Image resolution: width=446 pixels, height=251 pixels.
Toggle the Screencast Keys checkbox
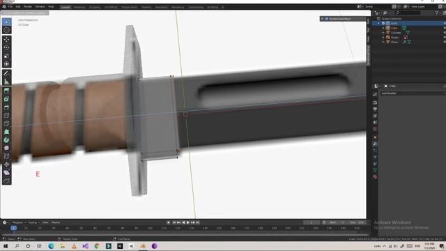click(327, 19)
